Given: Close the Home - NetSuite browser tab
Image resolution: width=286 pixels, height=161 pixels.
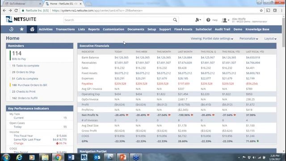Looking at the screenshot, I should pyautogui.click(x=80, y=4).
